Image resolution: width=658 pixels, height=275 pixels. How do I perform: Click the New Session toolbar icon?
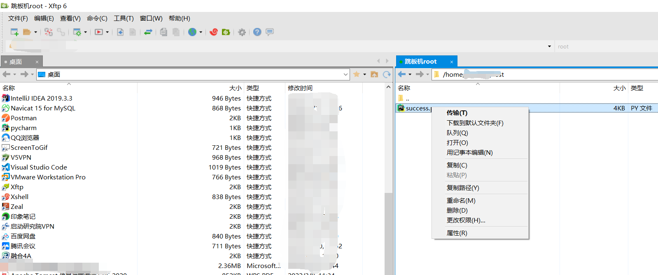pyautogui.click(x=14, y=32)
